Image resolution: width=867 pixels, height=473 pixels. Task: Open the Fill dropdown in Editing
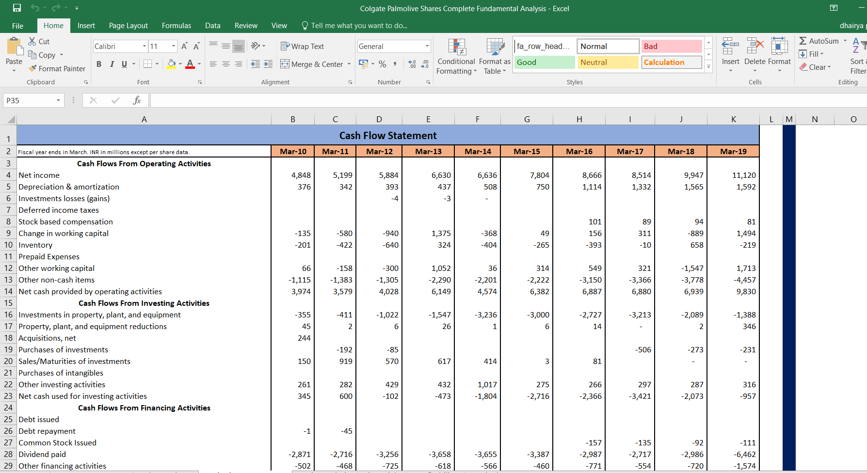click(x=822, y=54)
